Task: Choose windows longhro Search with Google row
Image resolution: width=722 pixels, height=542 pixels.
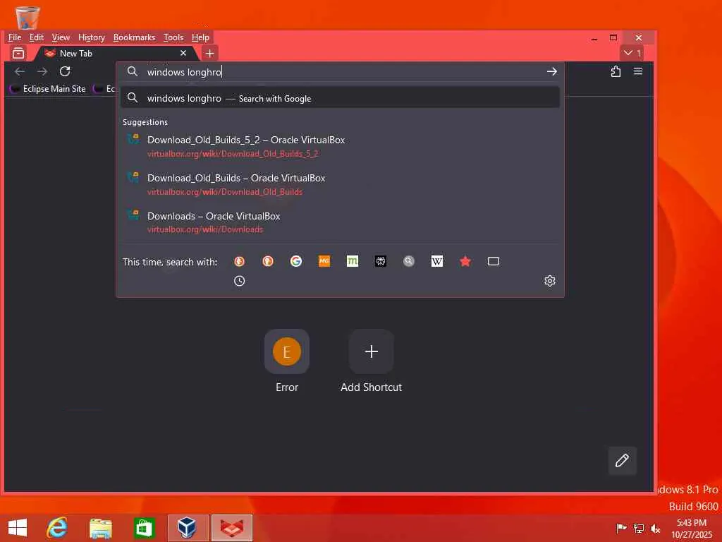Action: click(340, 97)
